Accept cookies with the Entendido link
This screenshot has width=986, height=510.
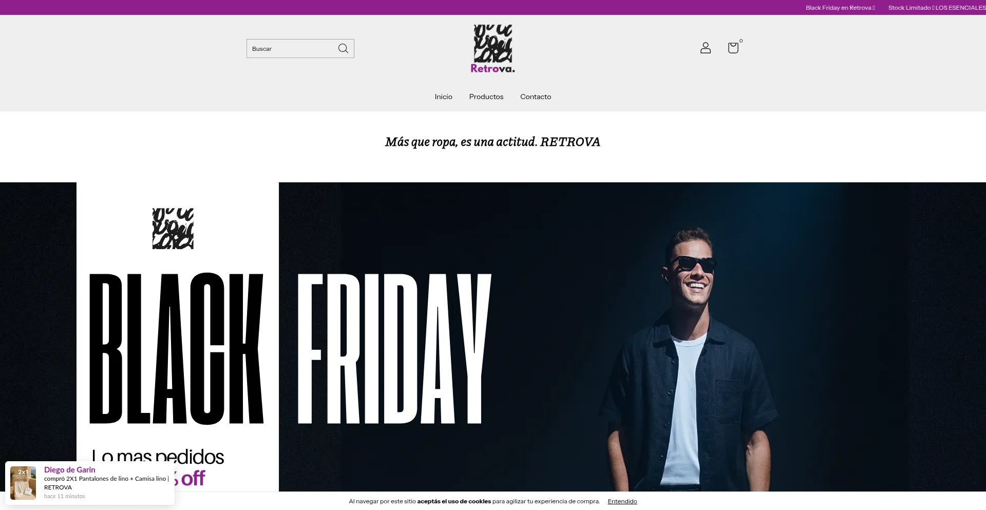[622, 501]
